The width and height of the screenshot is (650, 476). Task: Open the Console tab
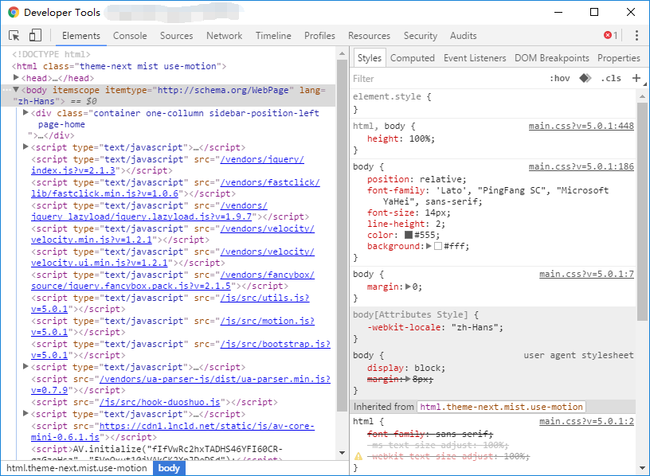coord(130,36)
